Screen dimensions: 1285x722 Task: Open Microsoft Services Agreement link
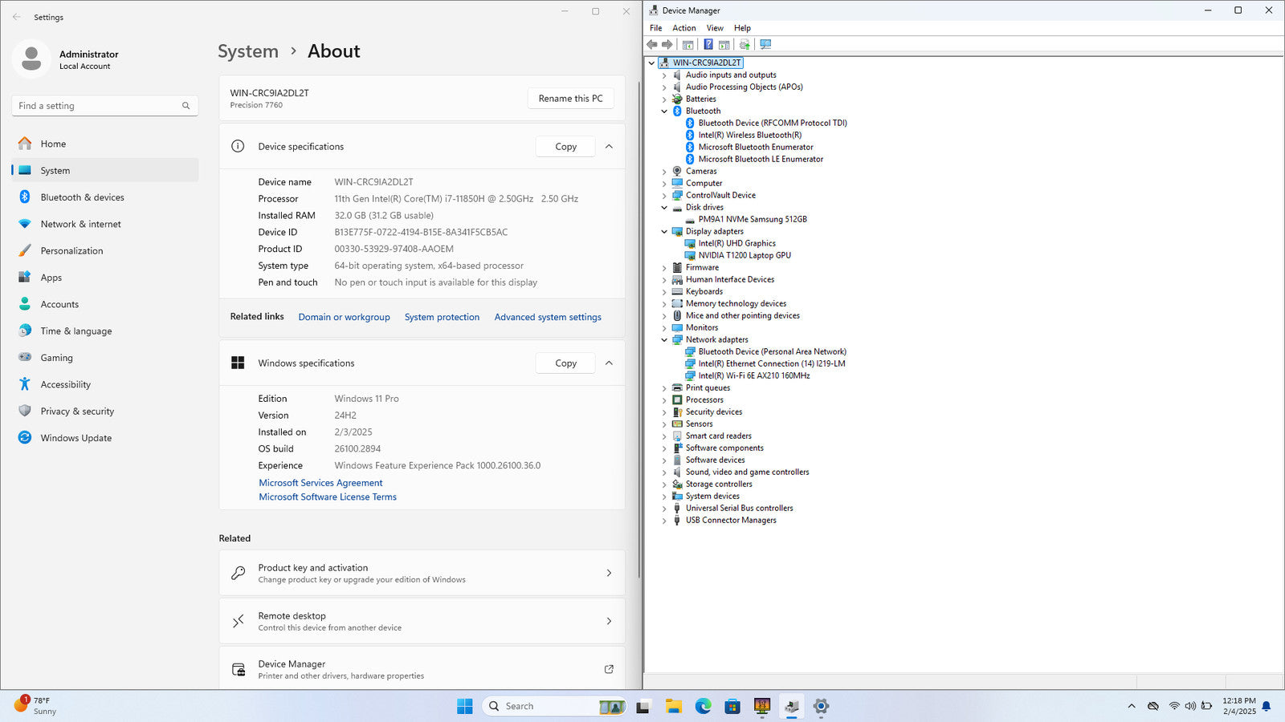point(320,483)
